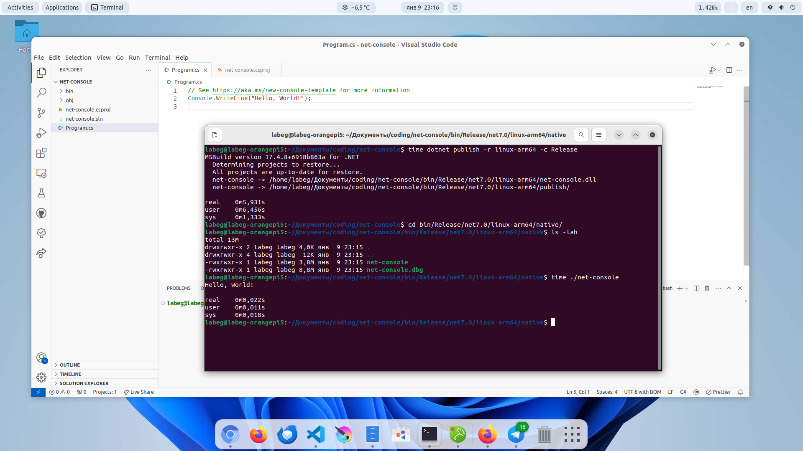Viewport: 803px width, 451px height.
Task: Select the Run and Debug sidebar icon
Action: click(41, 133)
